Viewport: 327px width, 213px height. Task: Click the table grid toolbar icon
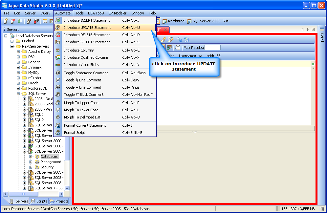[20, 21]
